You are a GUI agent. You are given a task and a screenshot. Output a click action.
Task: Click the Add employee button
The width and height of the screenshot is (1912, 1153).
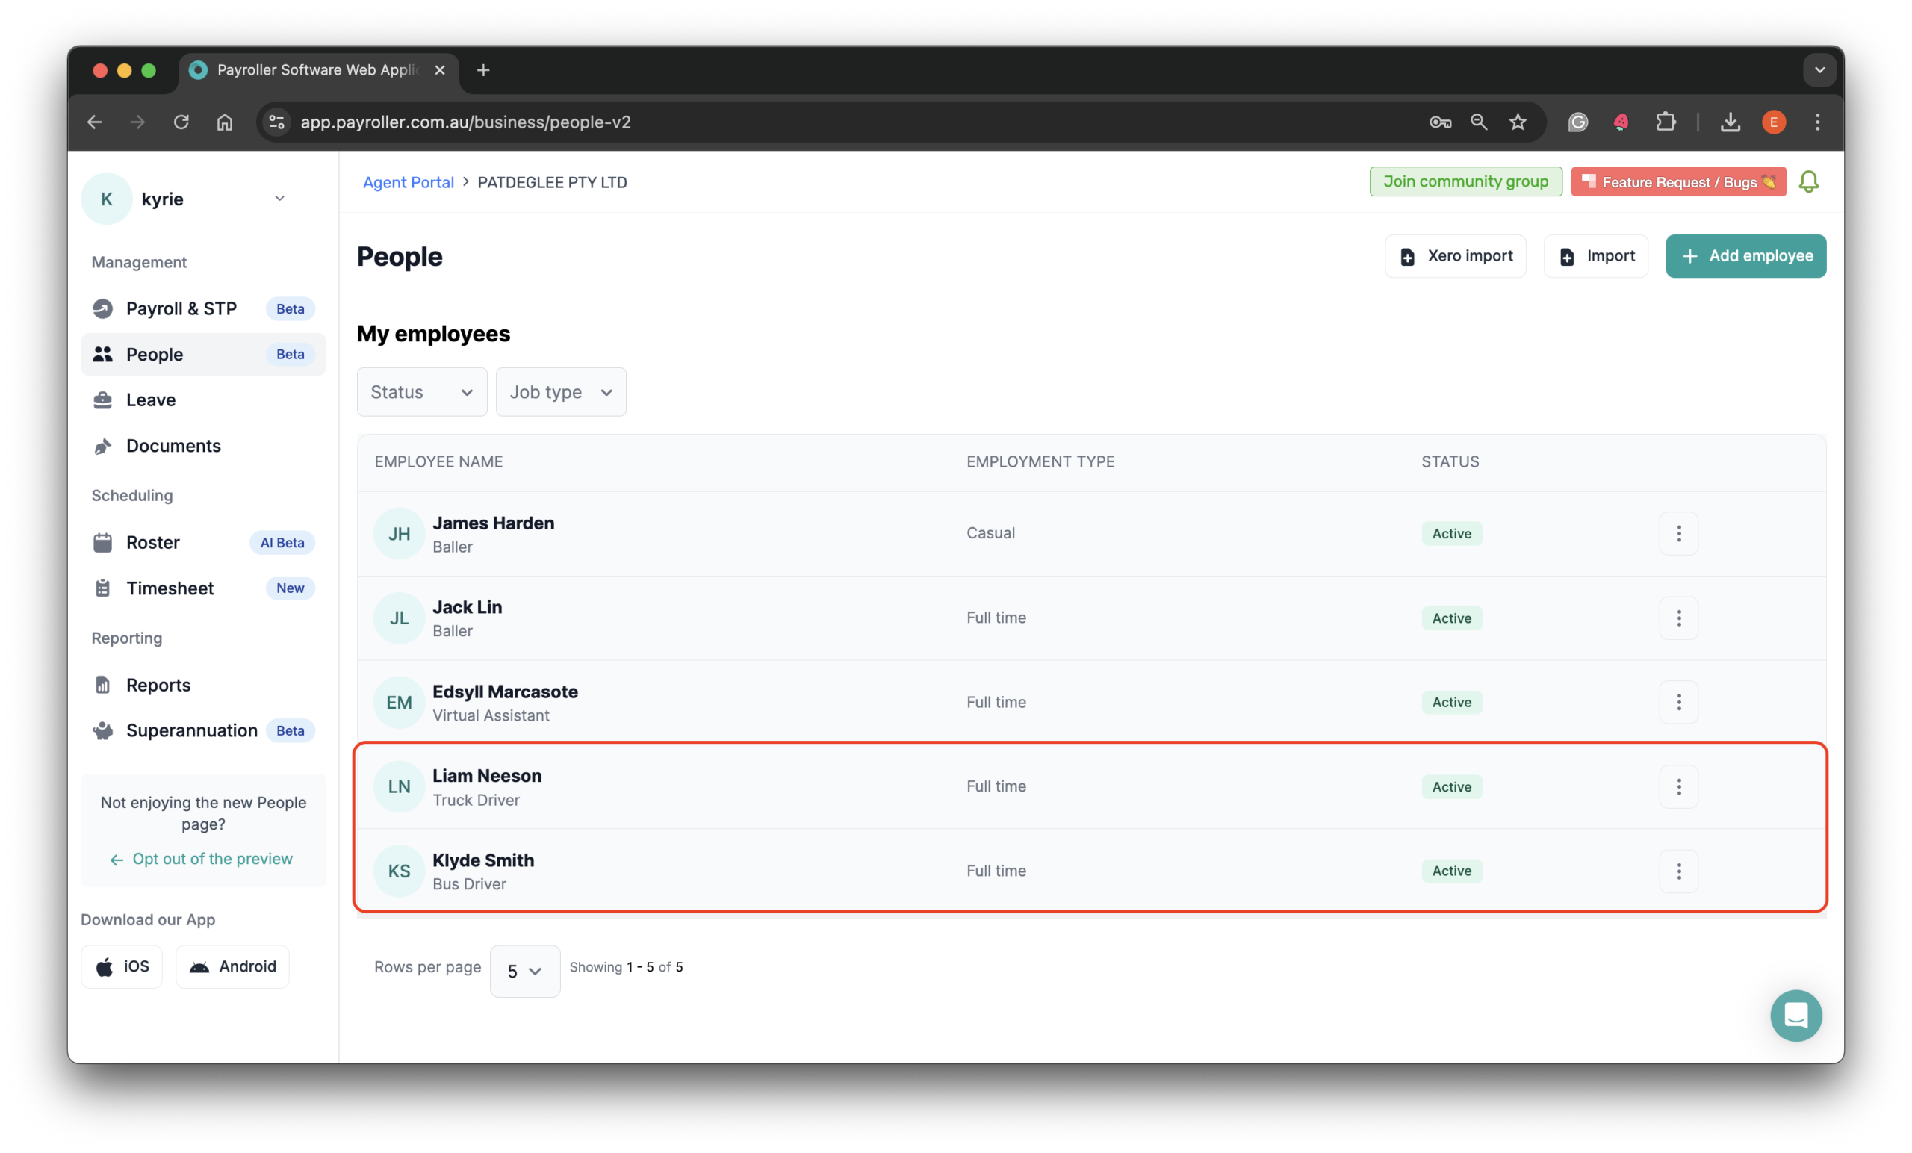coord(1746,255)
